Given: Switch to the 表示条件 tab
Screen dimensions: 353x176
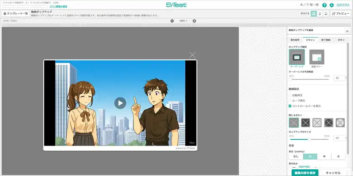Looking at the screenshot, I should (x=295, y=40).
